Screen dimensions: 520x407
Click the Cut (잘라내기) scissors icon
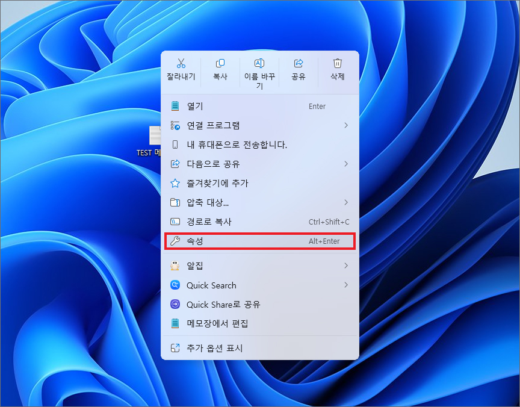pyautogui.click(x=181, y=63)
